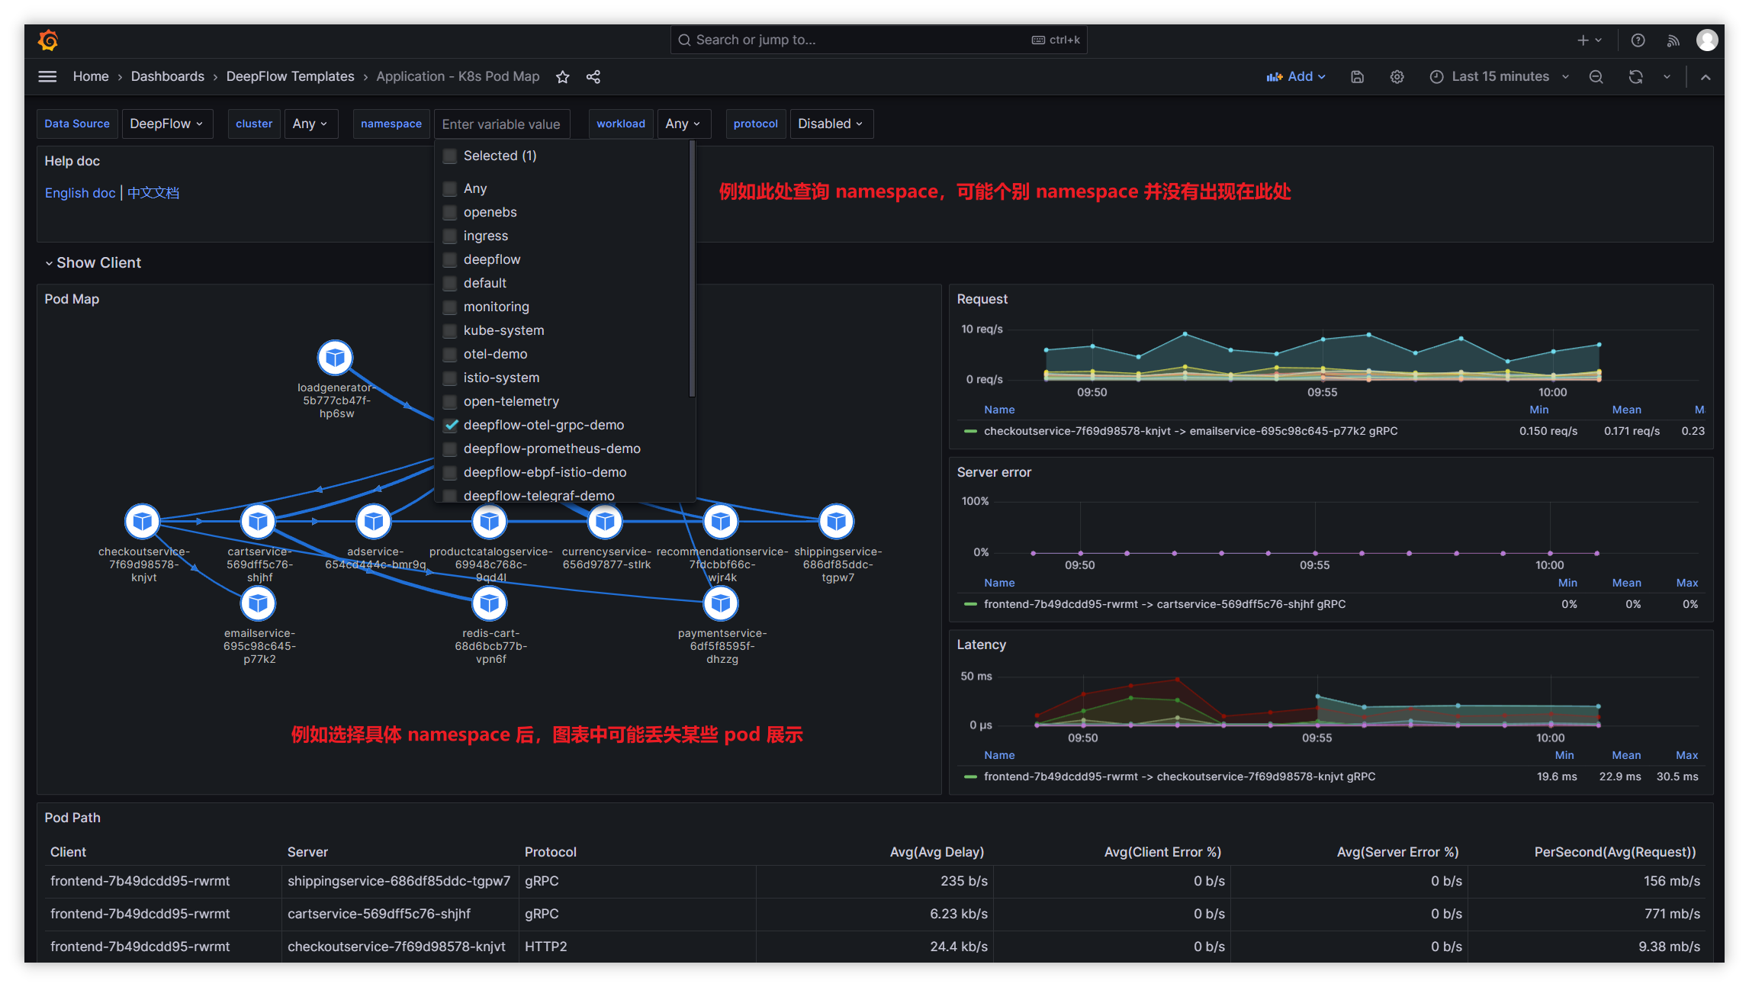The width and height of the screenshot is (1749, 987).
Task: Go to Dashboards via breadcrumb
Action: tap(167, 76)
